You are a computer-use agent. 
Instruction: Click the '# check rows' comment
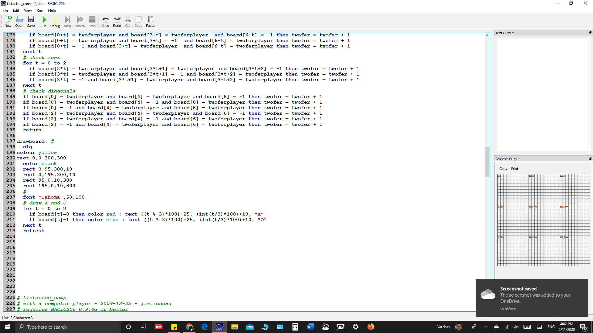point(41,57)
